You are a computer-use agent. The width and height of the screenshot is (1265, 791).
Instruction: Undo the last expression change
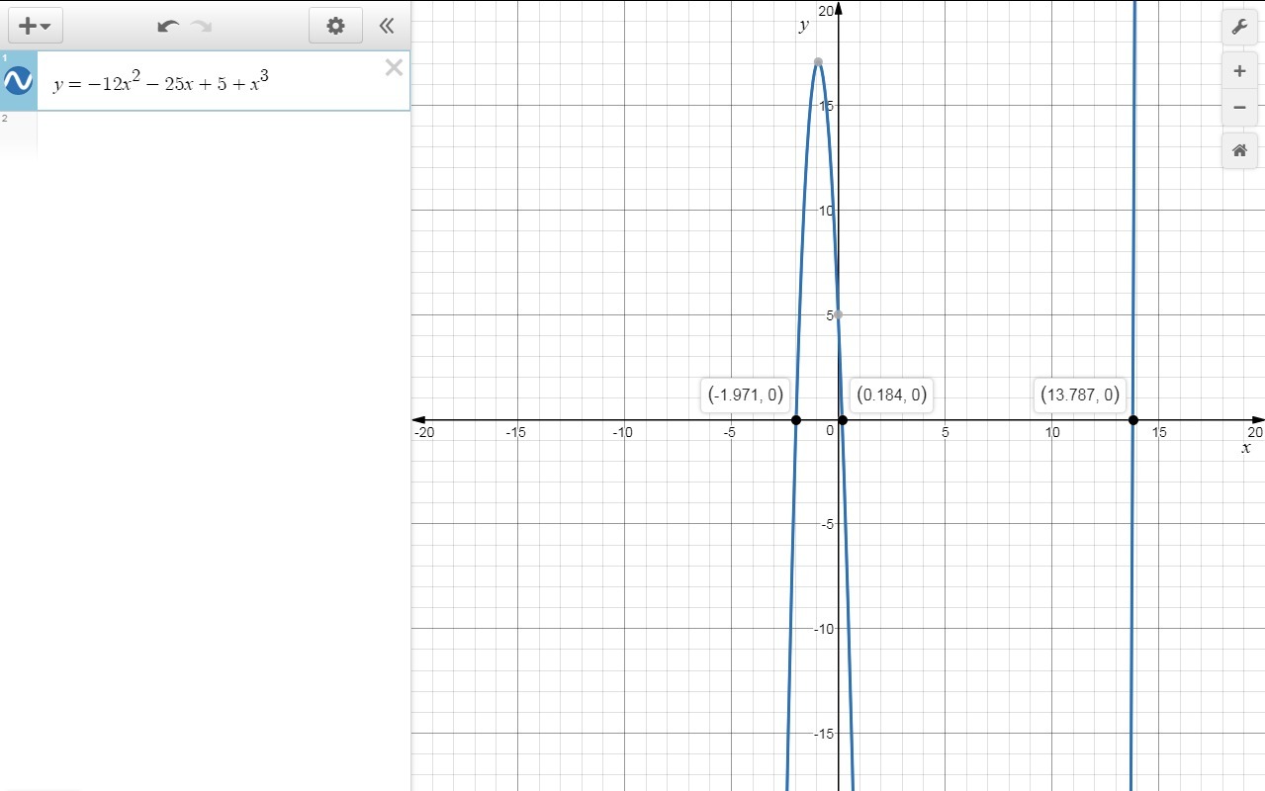[168, 26]
